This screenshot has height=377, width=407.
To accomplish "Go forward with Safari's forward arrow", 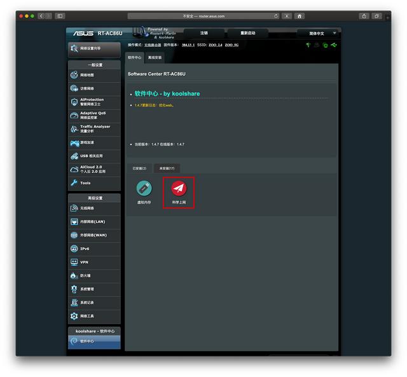I will [x=48, y=16].
